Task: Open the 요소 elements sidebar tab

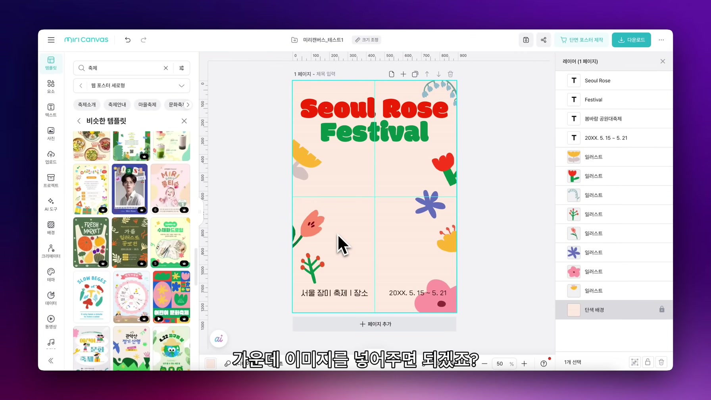Action: [51, 87]
